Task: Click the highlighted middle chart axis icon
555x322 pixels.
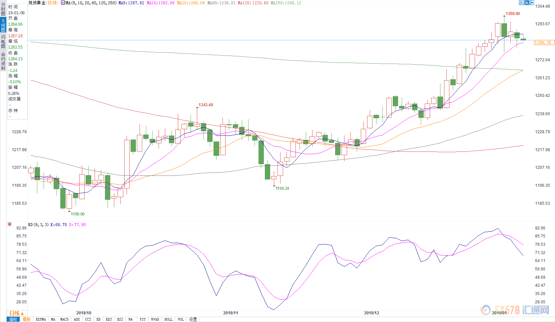Action: point(527,3)
